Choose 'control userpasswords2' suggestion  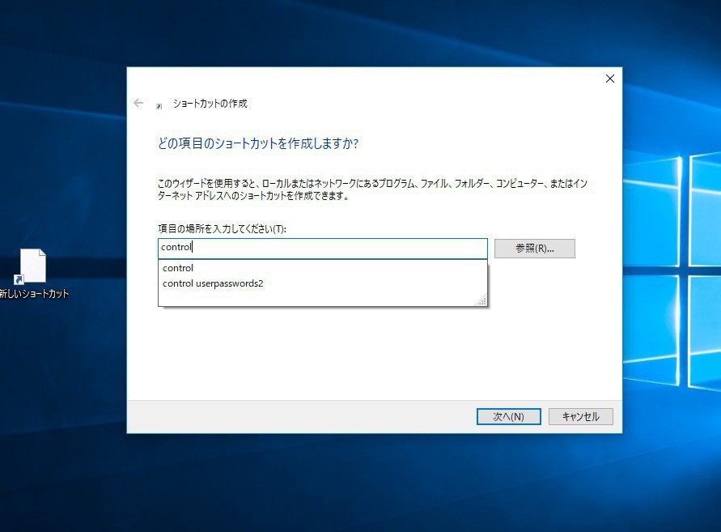point(322,283)
